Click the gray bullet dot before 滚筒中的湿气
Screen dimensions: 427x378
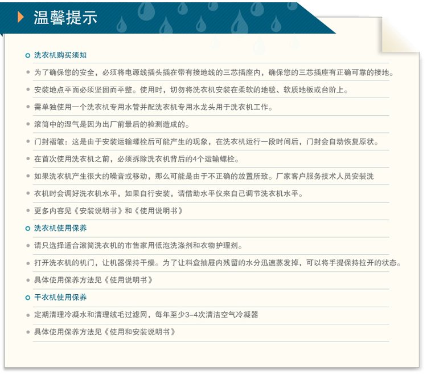[x=28, y=124]
